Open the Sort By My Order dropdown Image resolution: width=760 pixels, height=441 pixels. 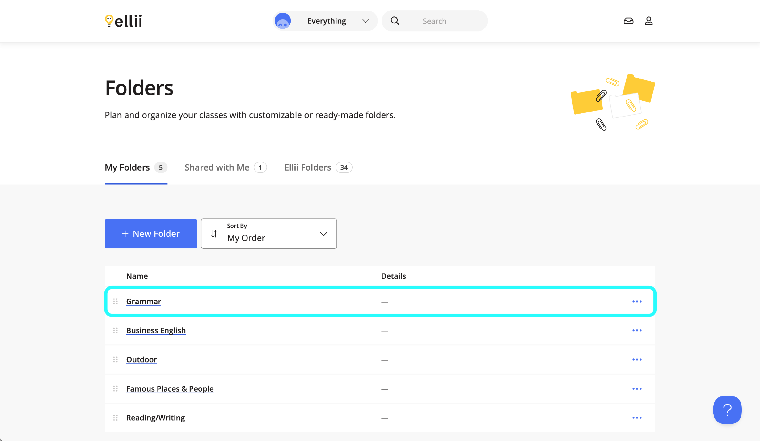point(269,233)
